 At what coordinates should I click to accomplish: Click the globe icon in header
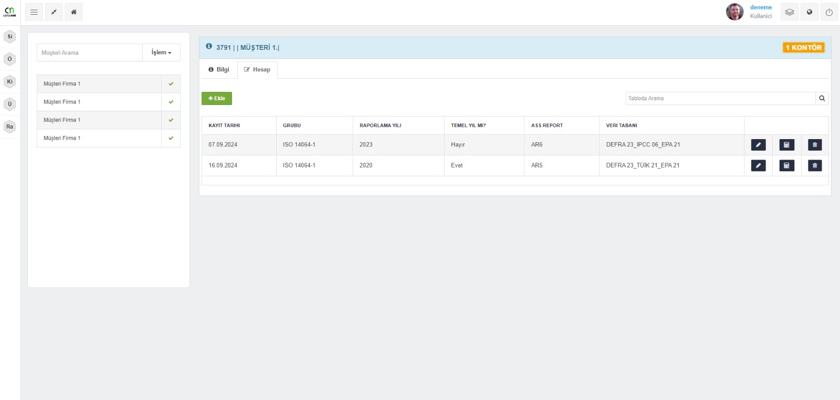point(810,12)
